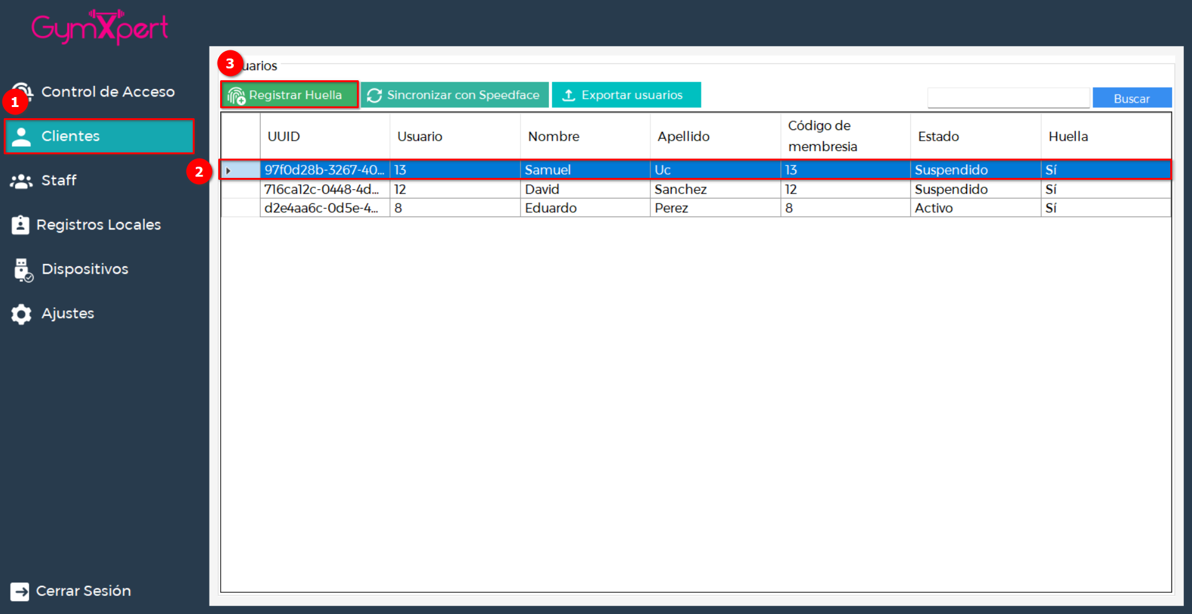Click the upload icon on Exportar usuarios
Screen dimensions: 1192x614
[568, 95]
